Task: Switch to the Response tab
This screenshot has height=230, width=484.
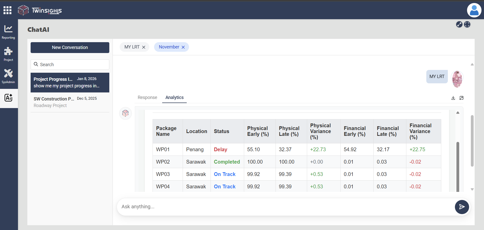Action: point(147,97)
